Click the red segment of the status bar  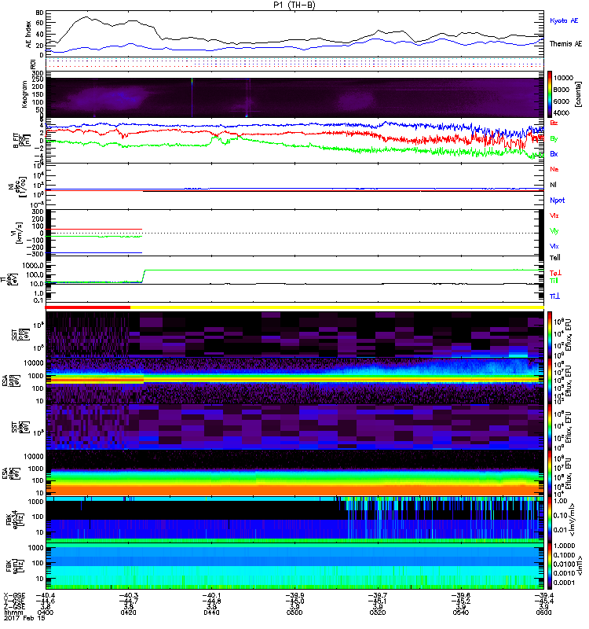pos(88,307)
